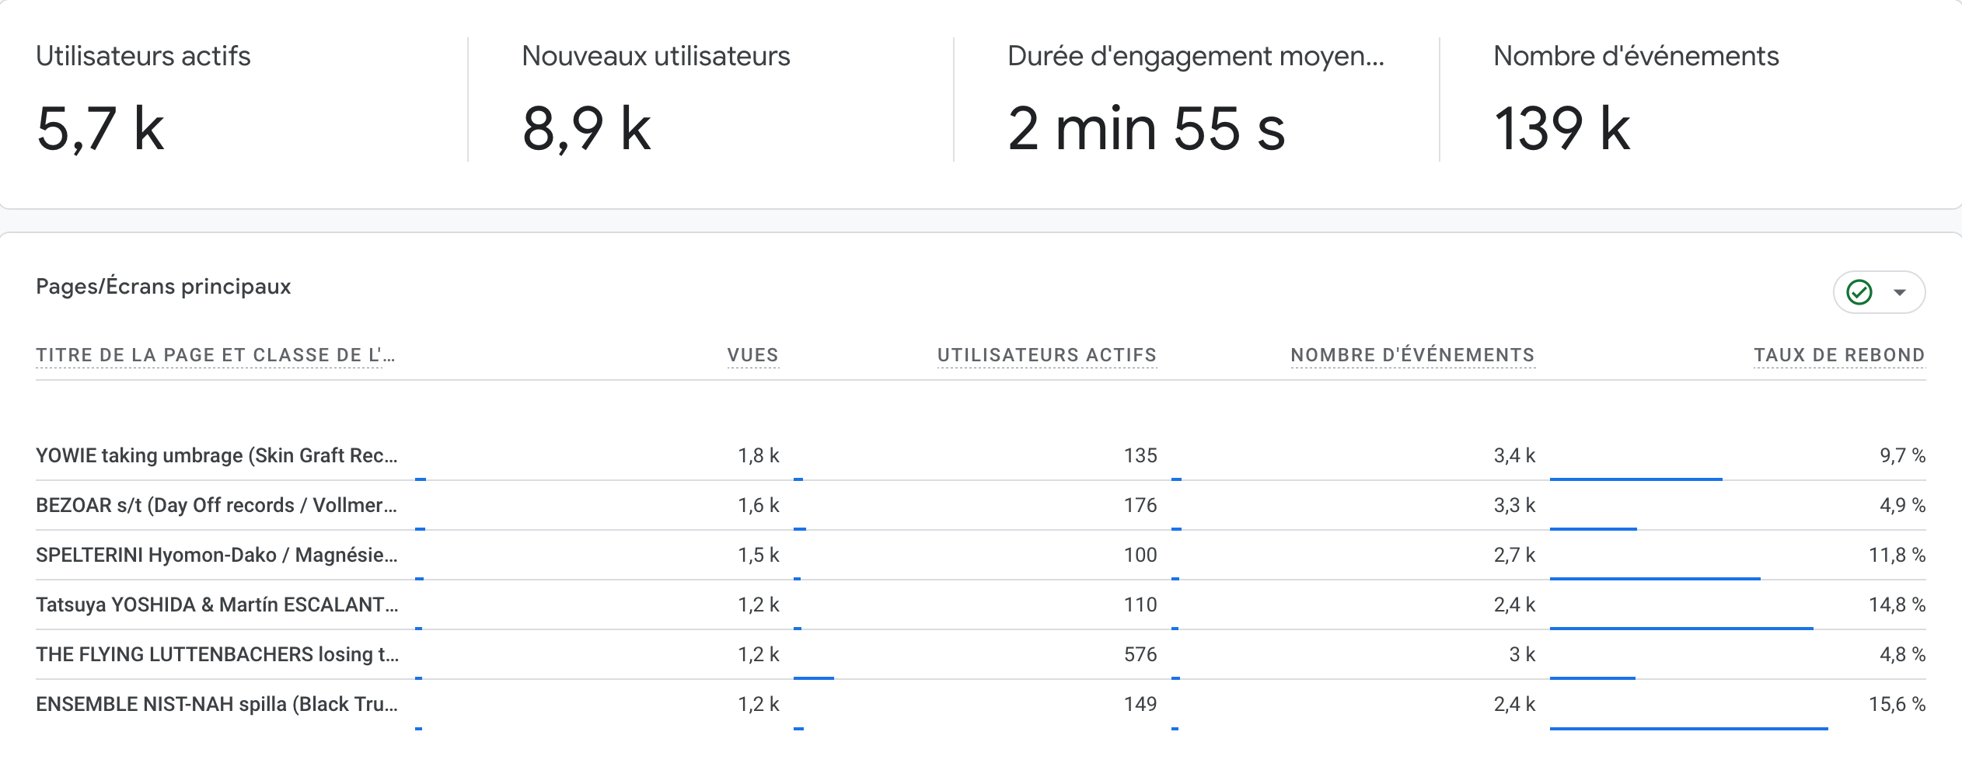Viewport: 1962px width, 777px height.
Task: Click the TAUX DE REBOND column header
Action: [x=1839, y=355]
